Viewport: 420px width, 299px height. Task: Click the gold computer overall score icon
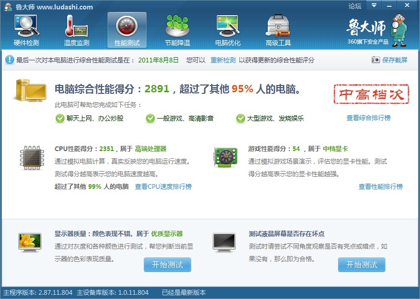(30, 90)
